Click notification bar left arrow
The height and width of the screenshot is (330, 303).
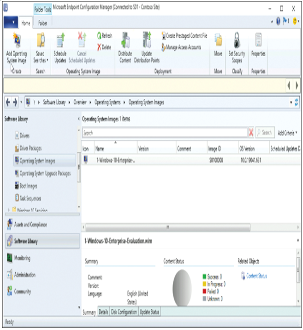pos(289,86)
